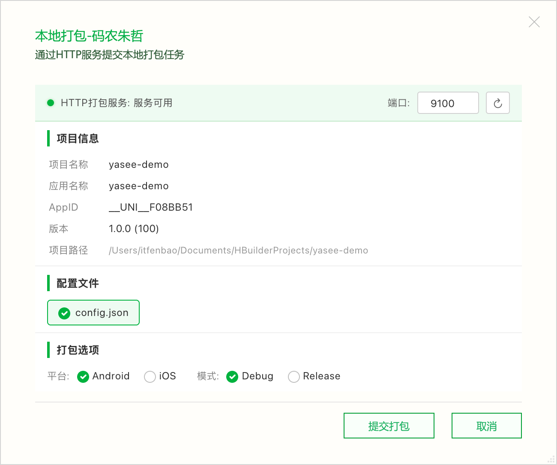Screen dimensions: 557x465
Task: Click the 打包选项 section header
Action: [78, 350]
